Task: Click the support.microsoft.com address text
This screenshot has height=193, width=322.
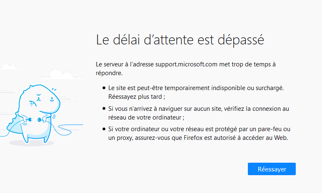Action: (x=186, y=64)
